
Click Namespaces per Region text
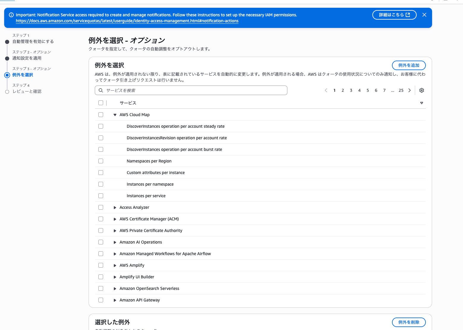(149, 161)
